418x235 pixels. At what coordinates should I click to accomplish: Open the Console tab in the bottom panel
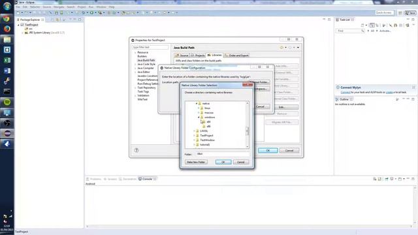point(147,179)
